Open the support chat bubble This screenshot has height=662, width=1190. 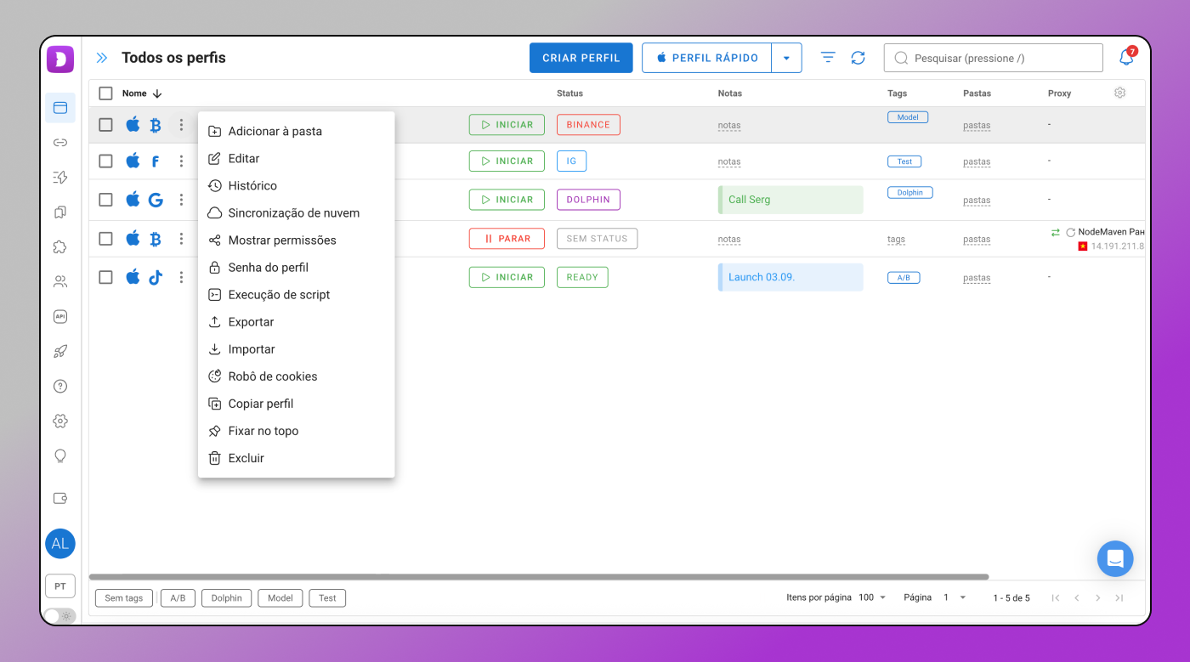(x=1115, y=559)
